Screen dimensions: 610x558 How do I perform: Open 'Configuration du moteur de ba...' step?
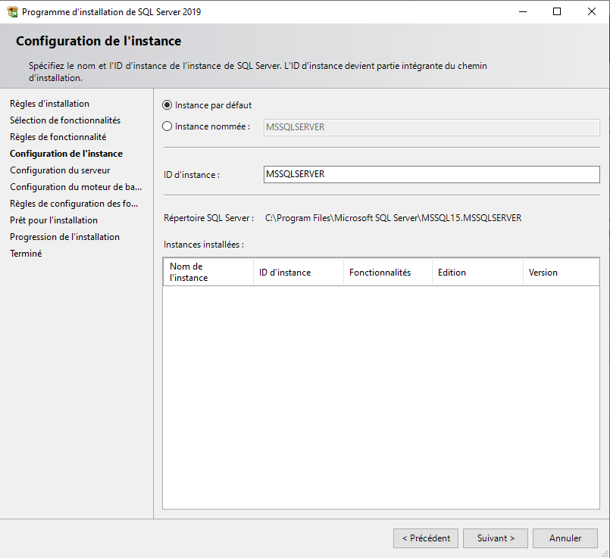76,187
